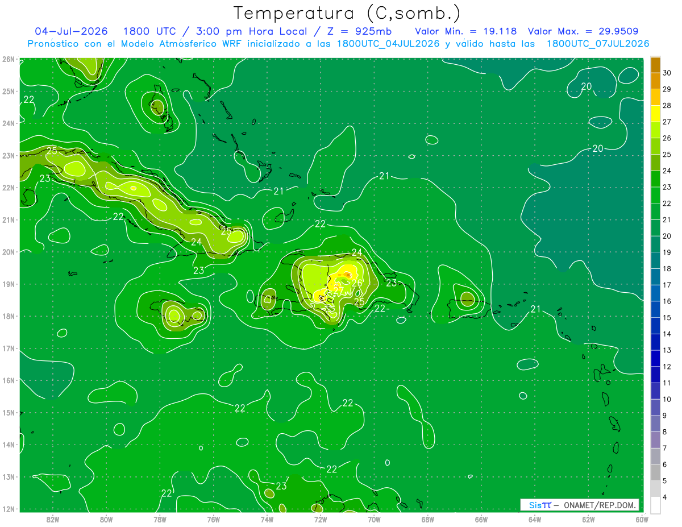Screen dimensions: 682x527
Task: Click the 20N latitude axis label
Action: 9,252
